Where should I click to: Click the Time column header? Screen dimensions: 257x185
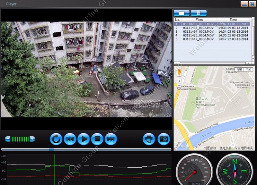233,20
